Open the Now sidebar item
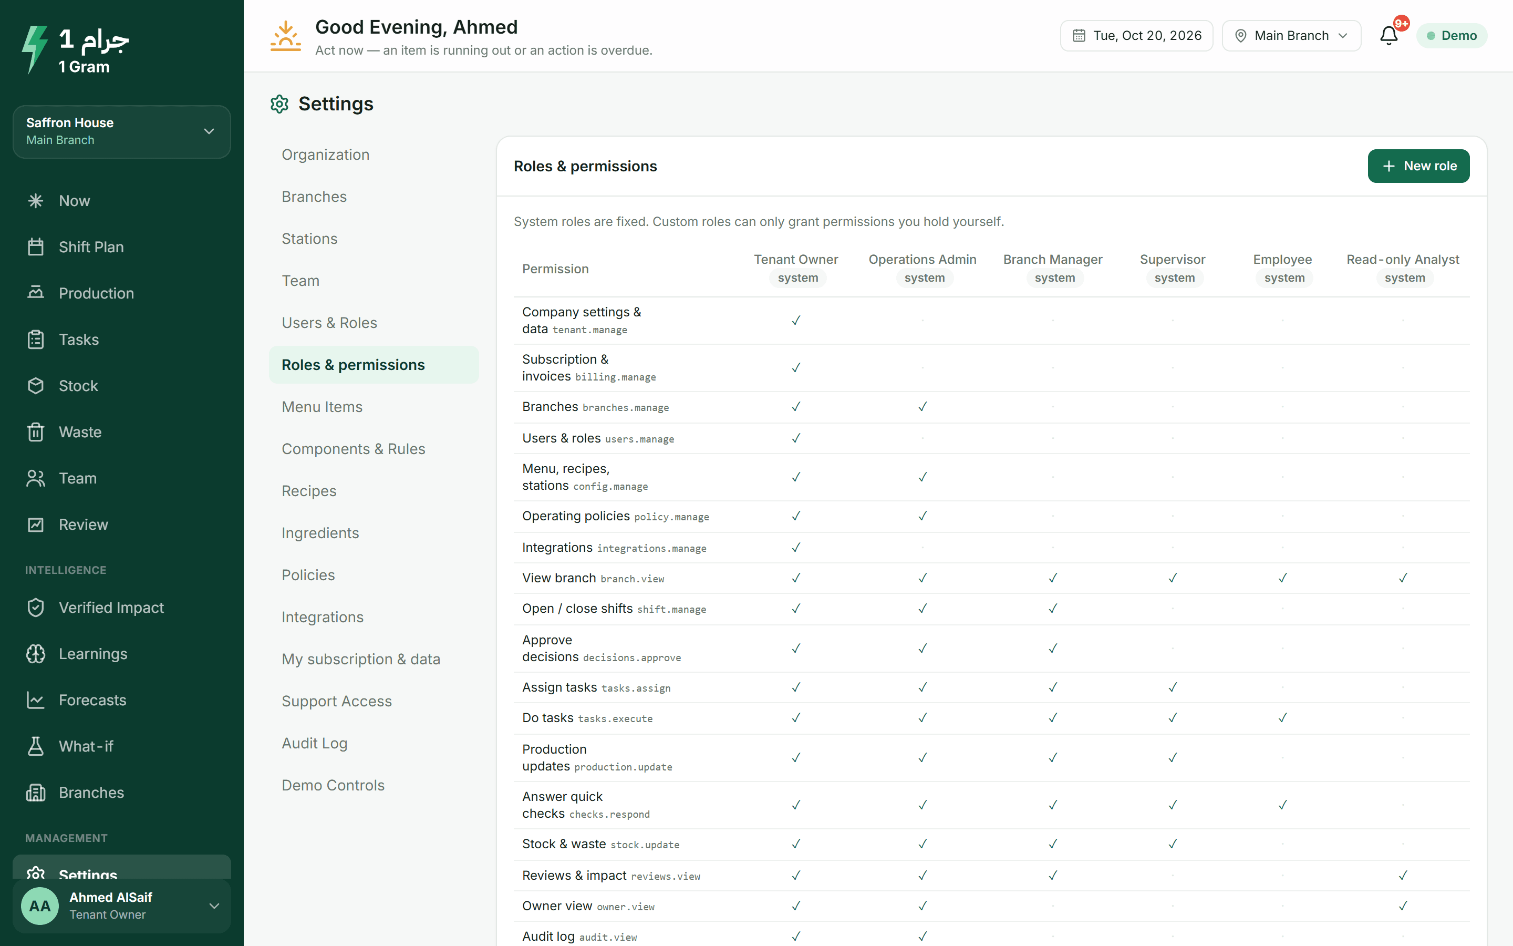This screenshot has width=1513, height=946. 121,201
